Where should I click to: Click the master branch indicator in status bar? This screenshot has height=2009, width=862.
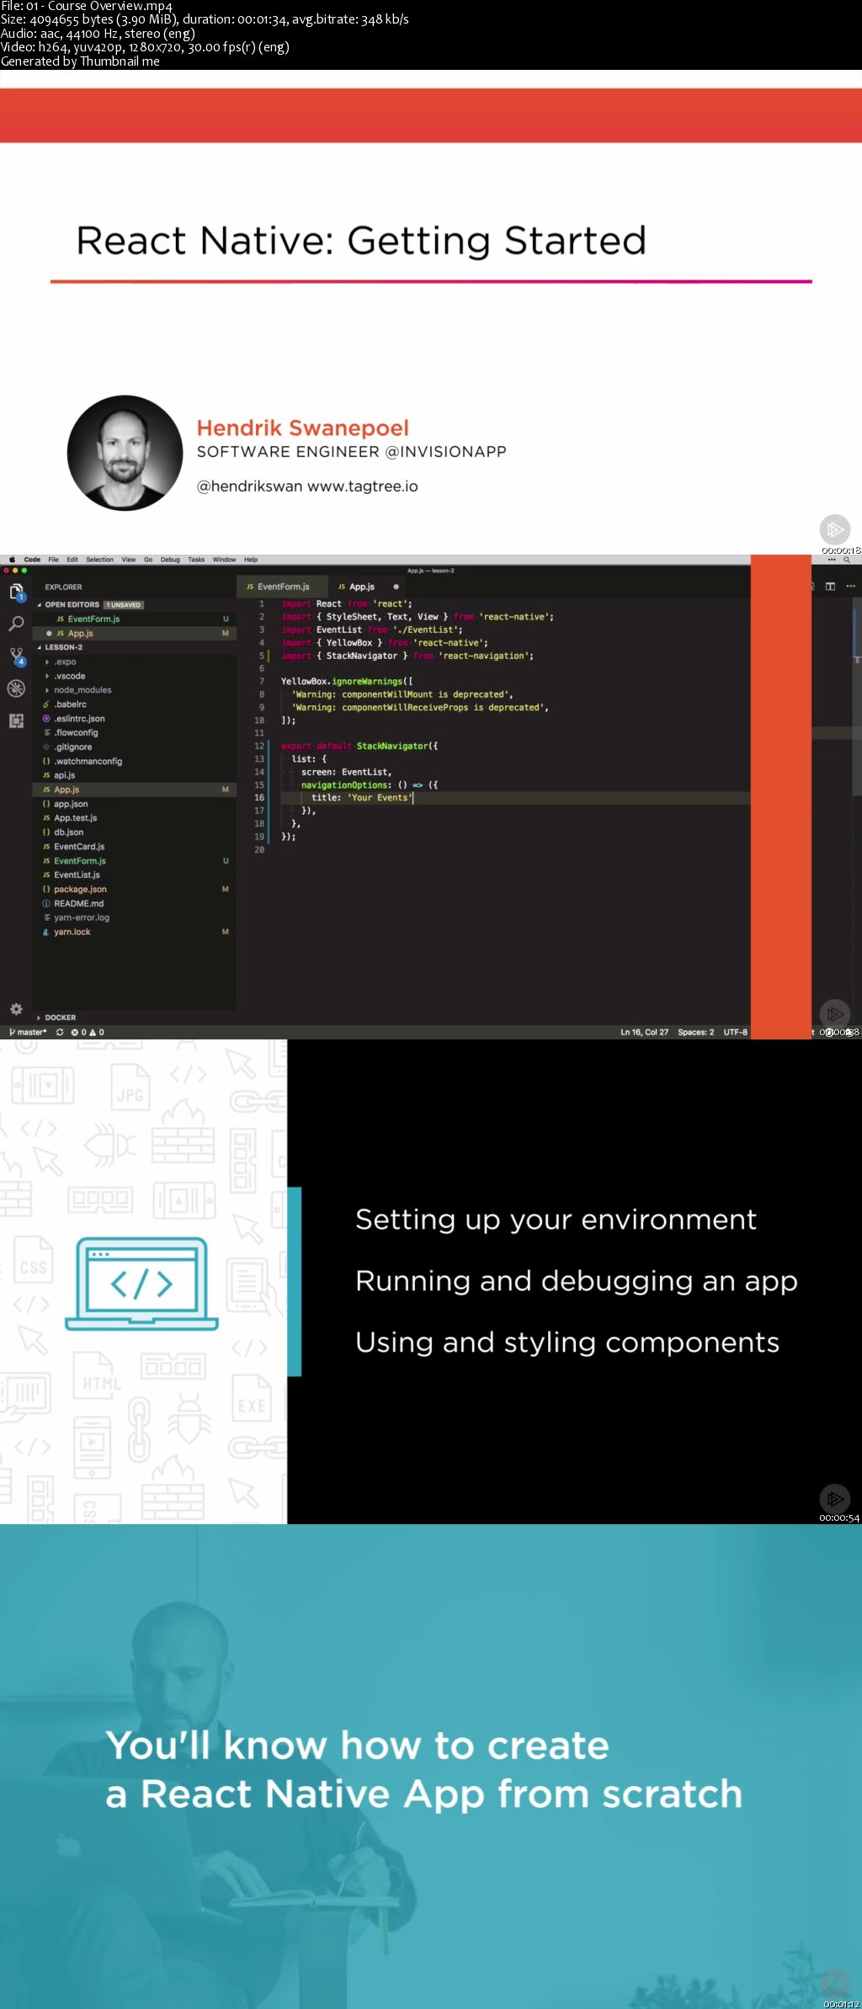(28, 1032)
